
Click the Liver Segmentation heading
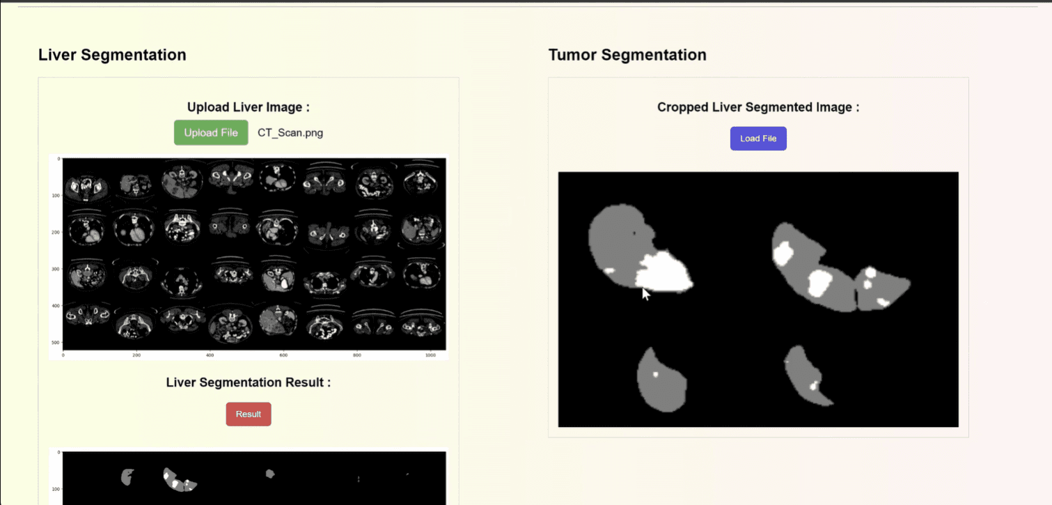point(112,54)
